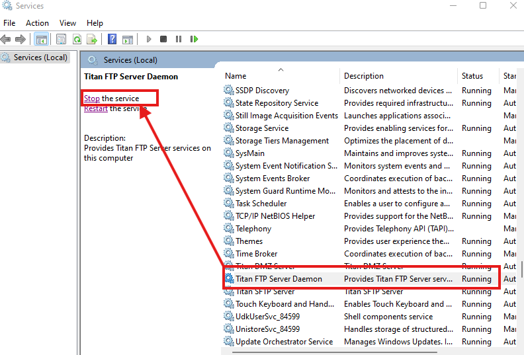Toggle the Show/Hide Console Tree toolbar button
The height and width of the screenshot is (355, 524).
(41, 39)
